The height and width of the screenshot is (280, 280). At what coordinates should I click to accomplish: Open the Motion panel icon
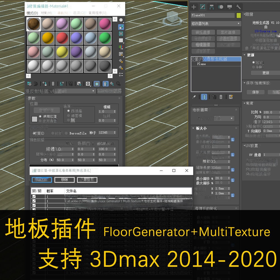click(221, 7)
